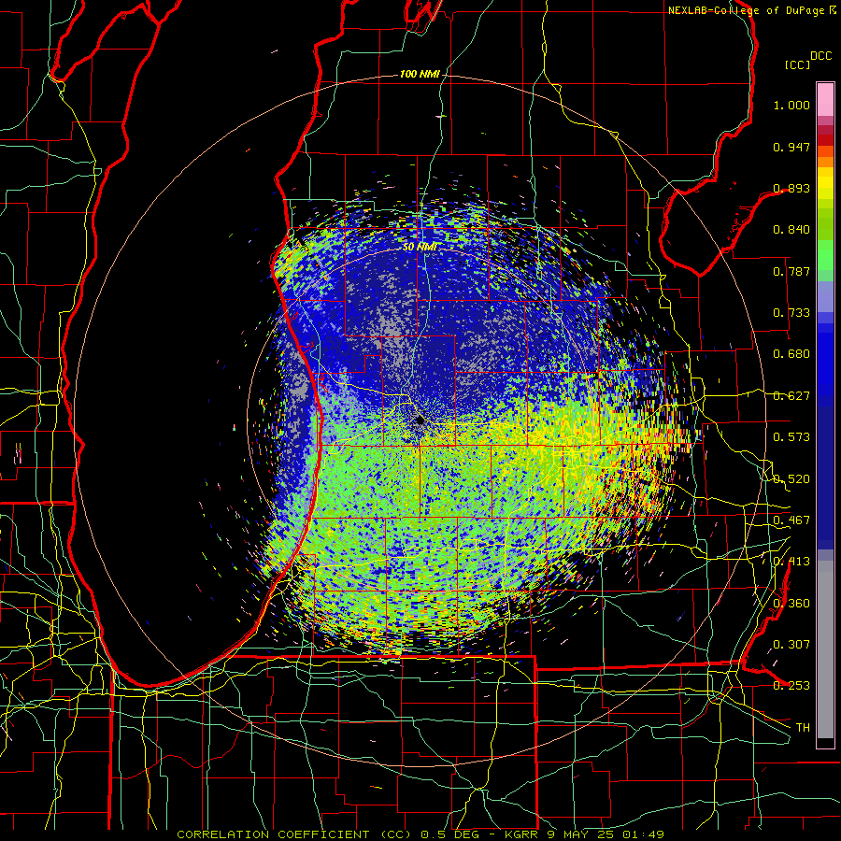
Task: Click the 0.573 scale value
Action: click(791, 437)
